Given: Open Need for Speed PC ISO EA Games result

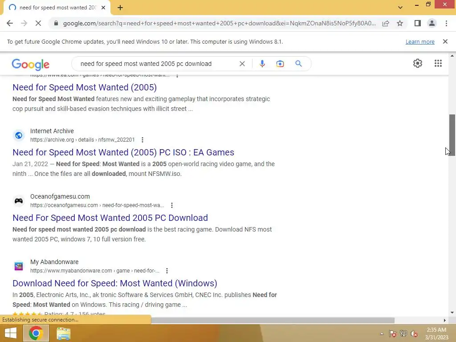Looking at the screenshot, I should [x=123, y=152].
